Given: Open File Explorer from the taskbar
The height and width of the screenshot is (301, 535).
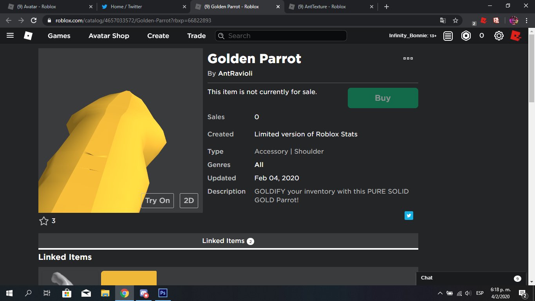Looking at the screenshot, I should pyautogui.click(x=105, y=293).
